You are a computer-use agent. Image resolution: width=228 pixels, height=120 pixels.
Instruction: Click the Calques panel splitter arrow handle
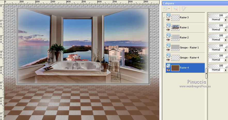click(206, 73)
